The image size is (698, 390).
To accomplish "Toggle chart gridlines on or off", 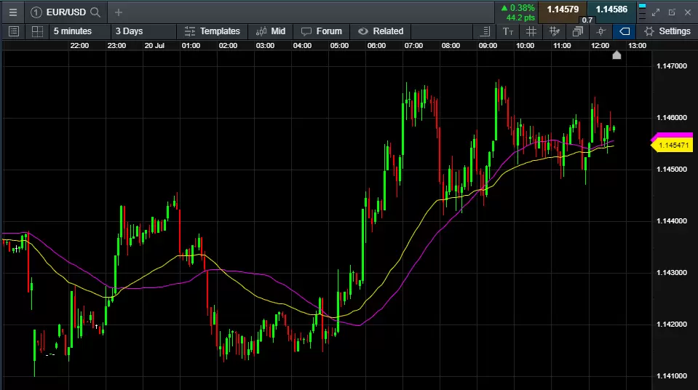I will [531, 31].
